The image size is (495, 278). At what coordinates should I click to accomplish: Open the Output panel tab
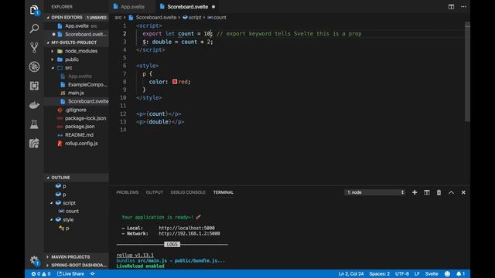tap(155, 192)
